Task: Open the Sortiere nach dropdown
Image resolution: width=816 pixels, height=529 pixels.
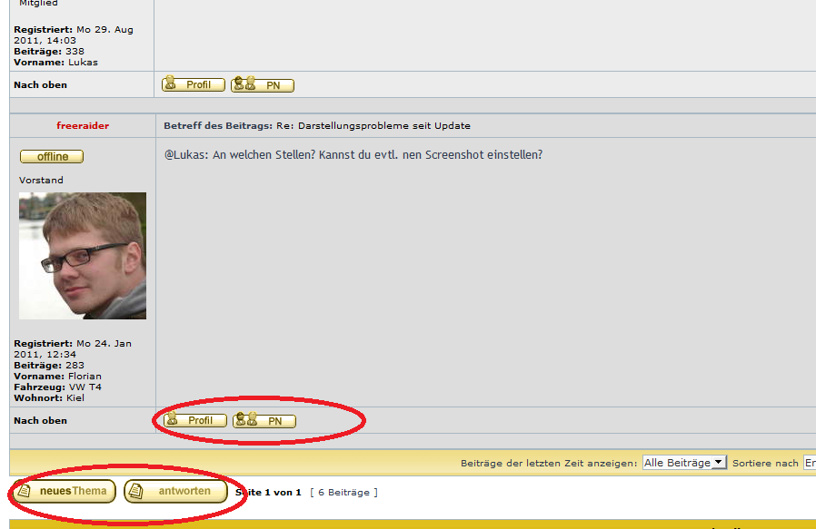Action: point(809,463)
